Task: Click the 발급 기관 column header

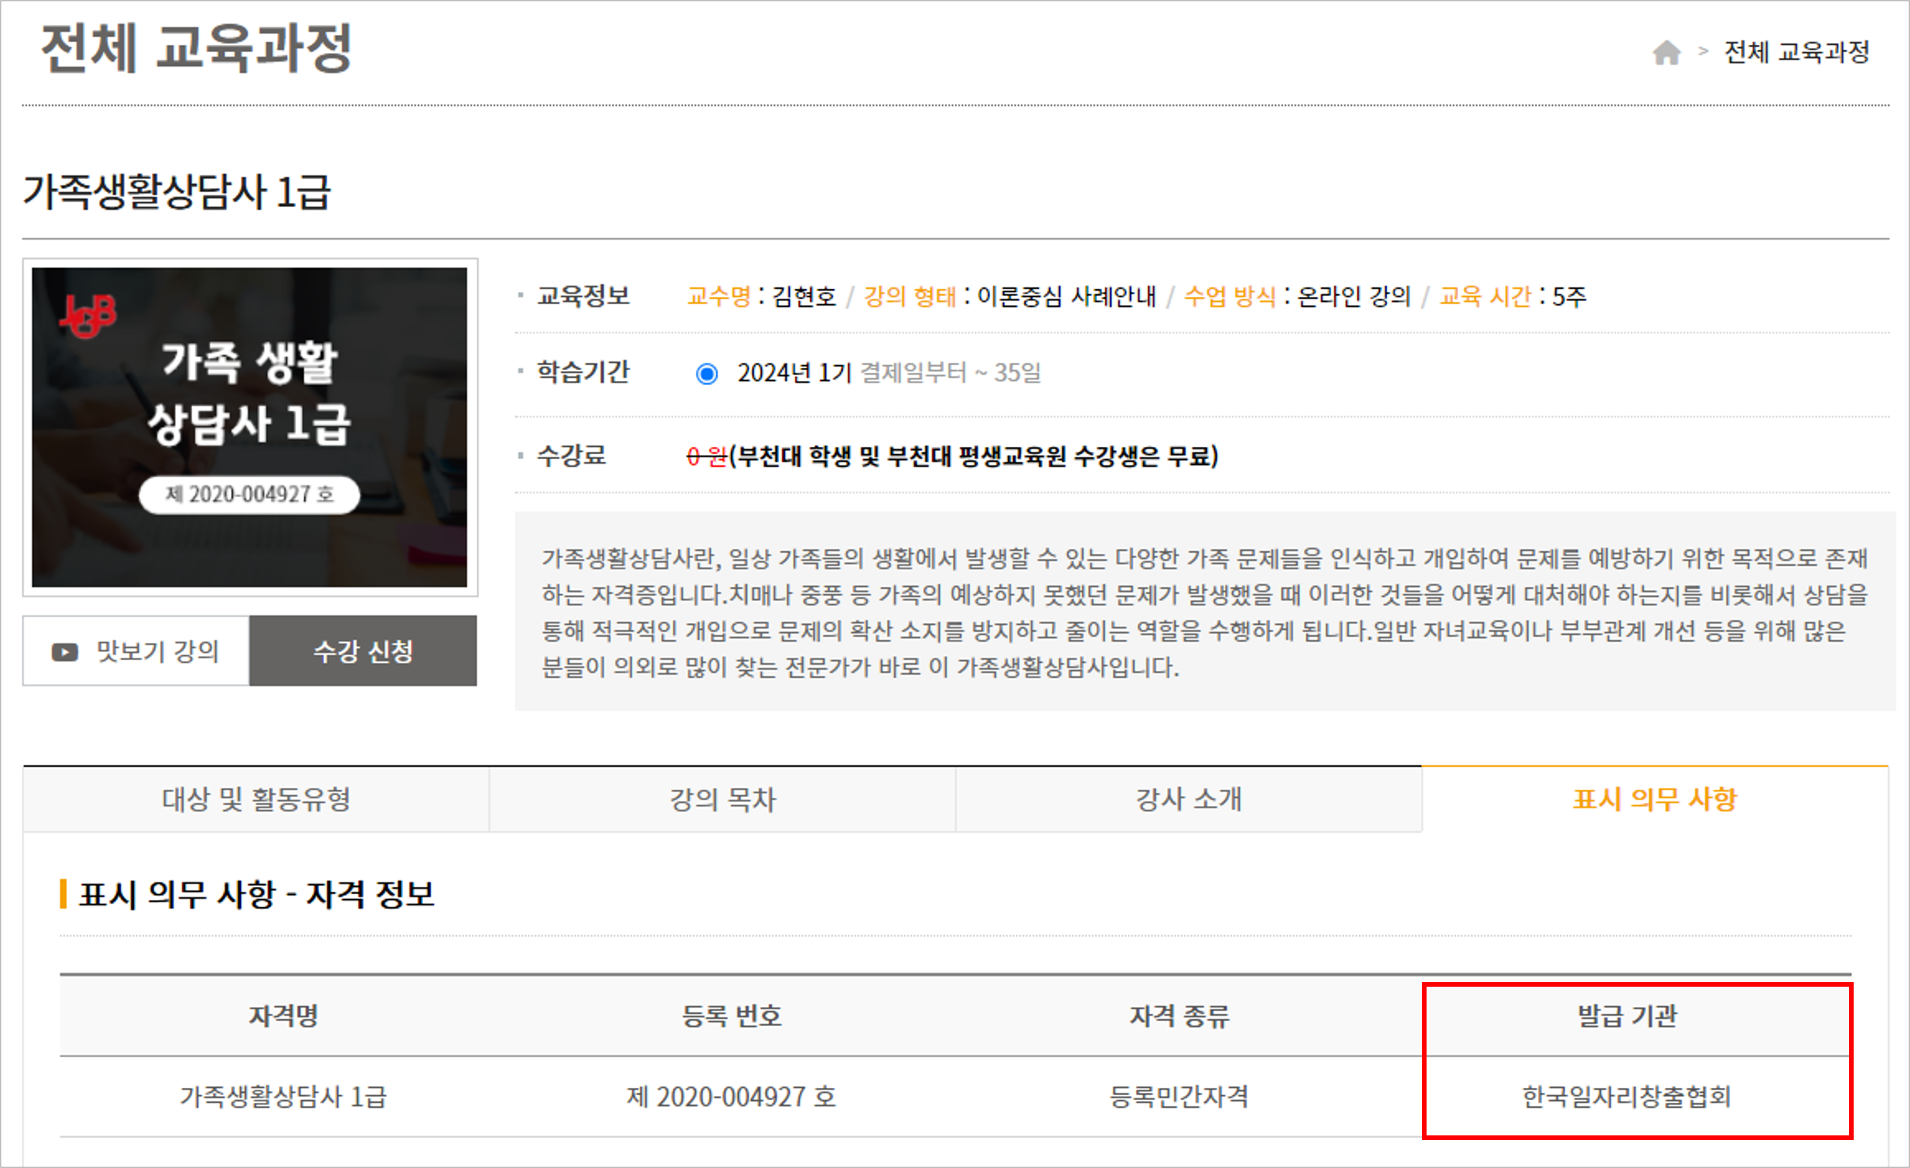Action: (1627, 1015)
